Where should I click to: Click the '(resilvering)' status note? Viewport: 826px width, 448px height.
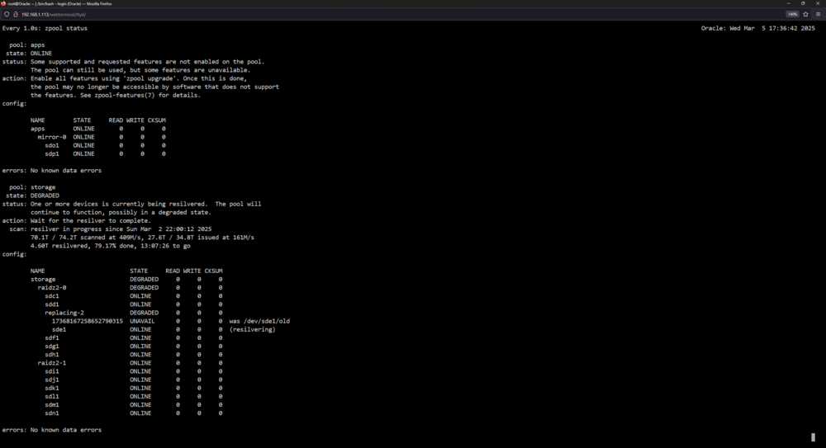point(252,329)
